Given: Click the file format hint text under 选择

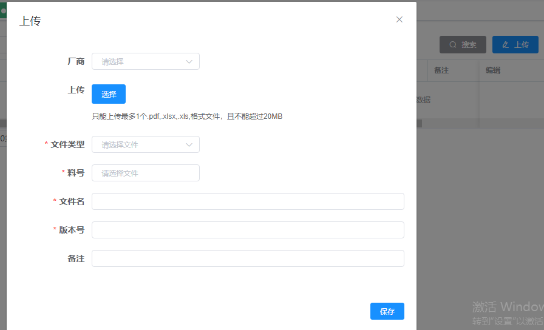Looking at the screenshot, I should [x=187, y=116].
